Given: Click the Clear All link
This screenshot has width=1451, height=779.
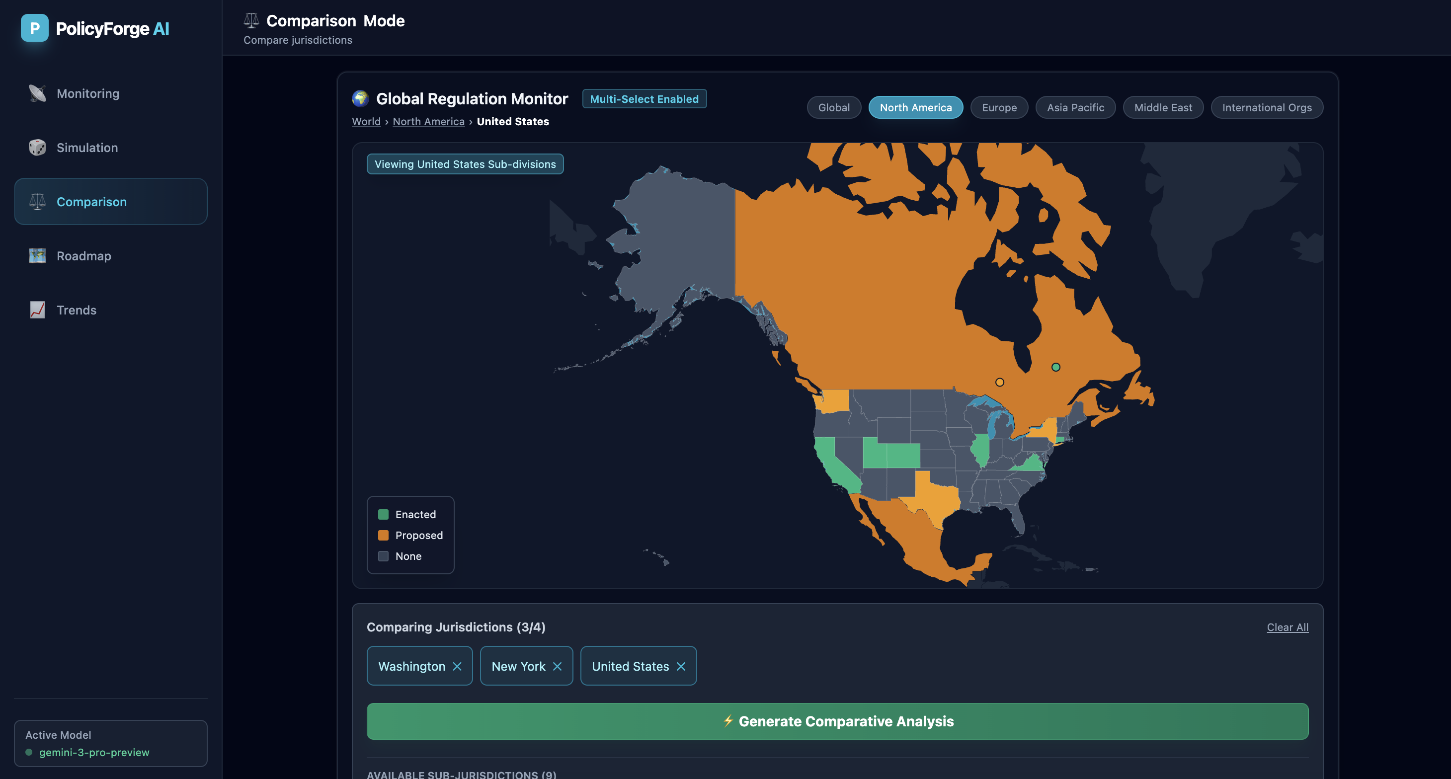Looking at the screenshot, I should [x=1287, y=627].
